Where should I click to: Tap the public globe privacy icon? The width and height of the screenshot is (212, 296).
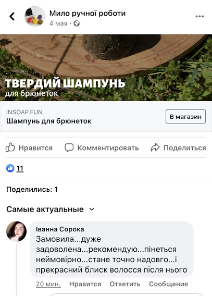(77, 23)
